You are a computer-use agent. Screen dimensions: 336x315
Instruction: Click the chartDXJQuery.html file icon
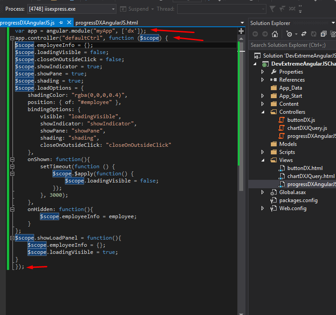[x=282, y=176]
